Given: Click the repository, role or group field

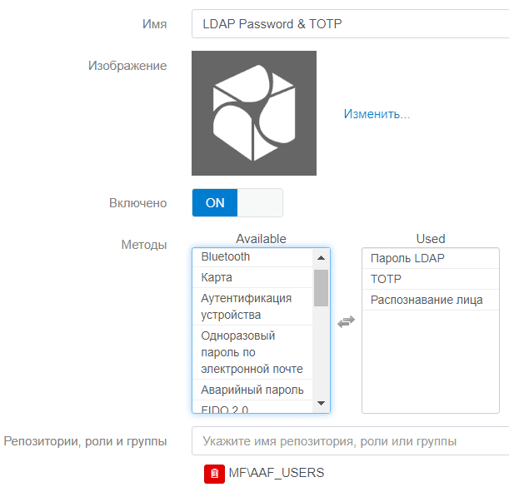Looking at the screenshot, I should [x=350, y=441].
